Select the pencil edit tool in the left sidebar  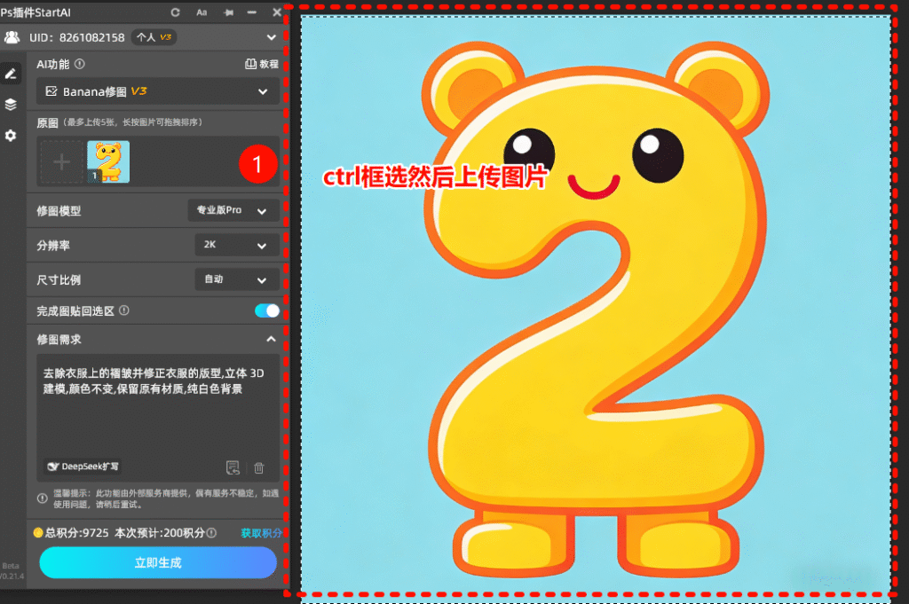click(x=12, y=73)
